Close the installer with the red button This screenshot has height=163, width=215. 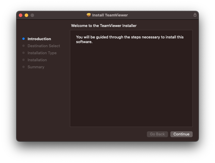click(x=21, y=15)
